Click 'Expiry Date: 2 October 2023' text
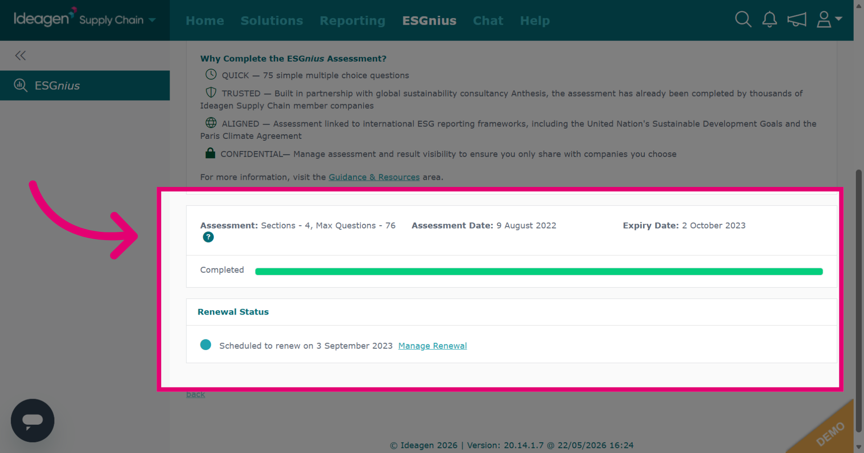The image size is (864, 453). pyautogui.click(x=684, y=226)
